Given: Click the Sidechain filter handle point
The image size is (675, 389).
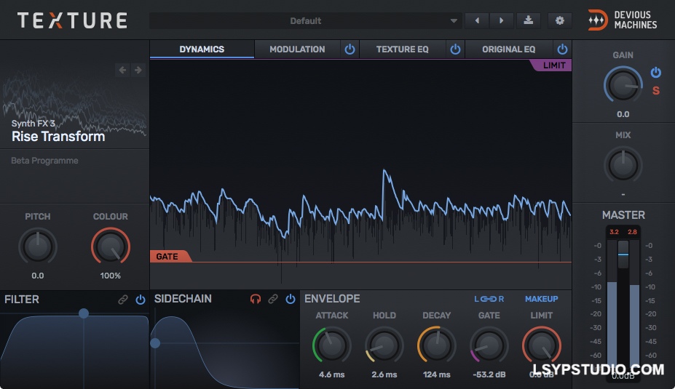Looking at the screenshot, I should 155,343.
